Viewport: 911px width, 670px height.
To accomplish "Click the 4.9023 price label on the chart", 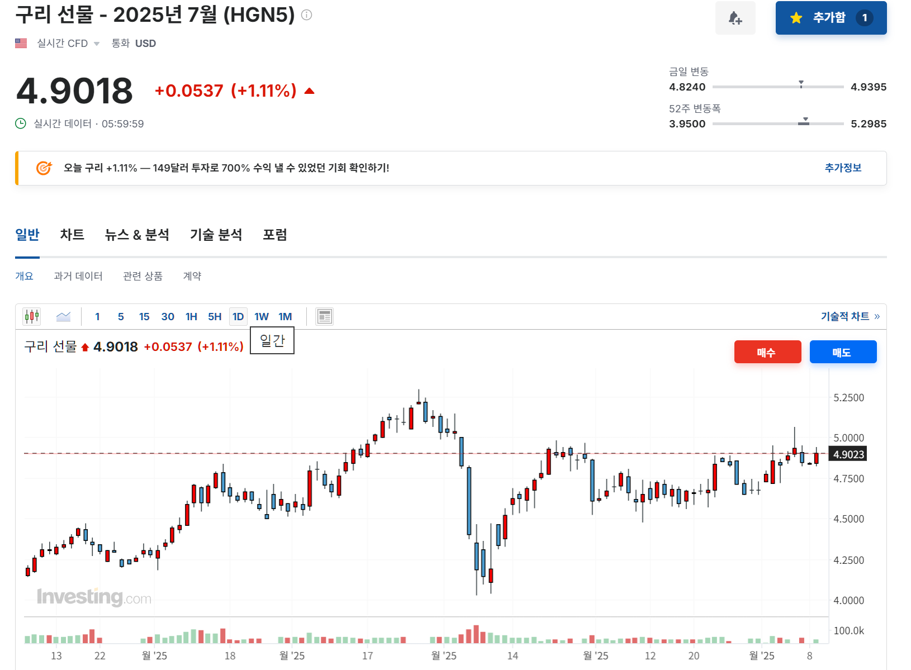I will click(x=847, y=454).
